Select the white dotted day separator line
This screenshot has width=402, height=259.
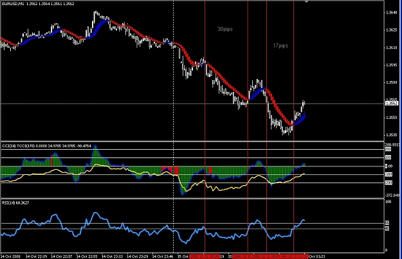click(x=173, y=125)
